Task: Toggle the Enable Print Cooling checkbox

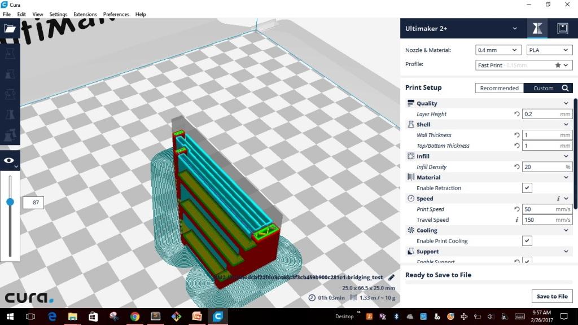Action: point(527,241)
